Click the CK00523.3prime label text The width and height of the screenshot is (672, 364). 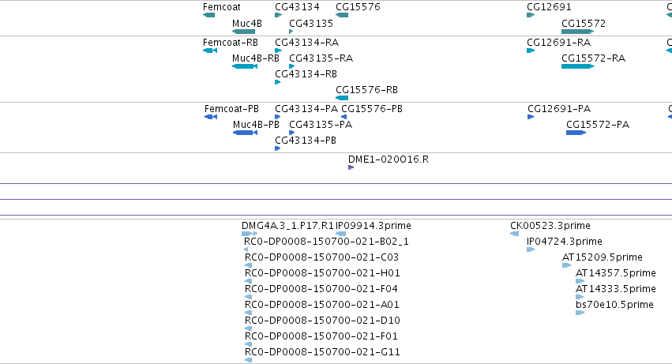(550, 226)
